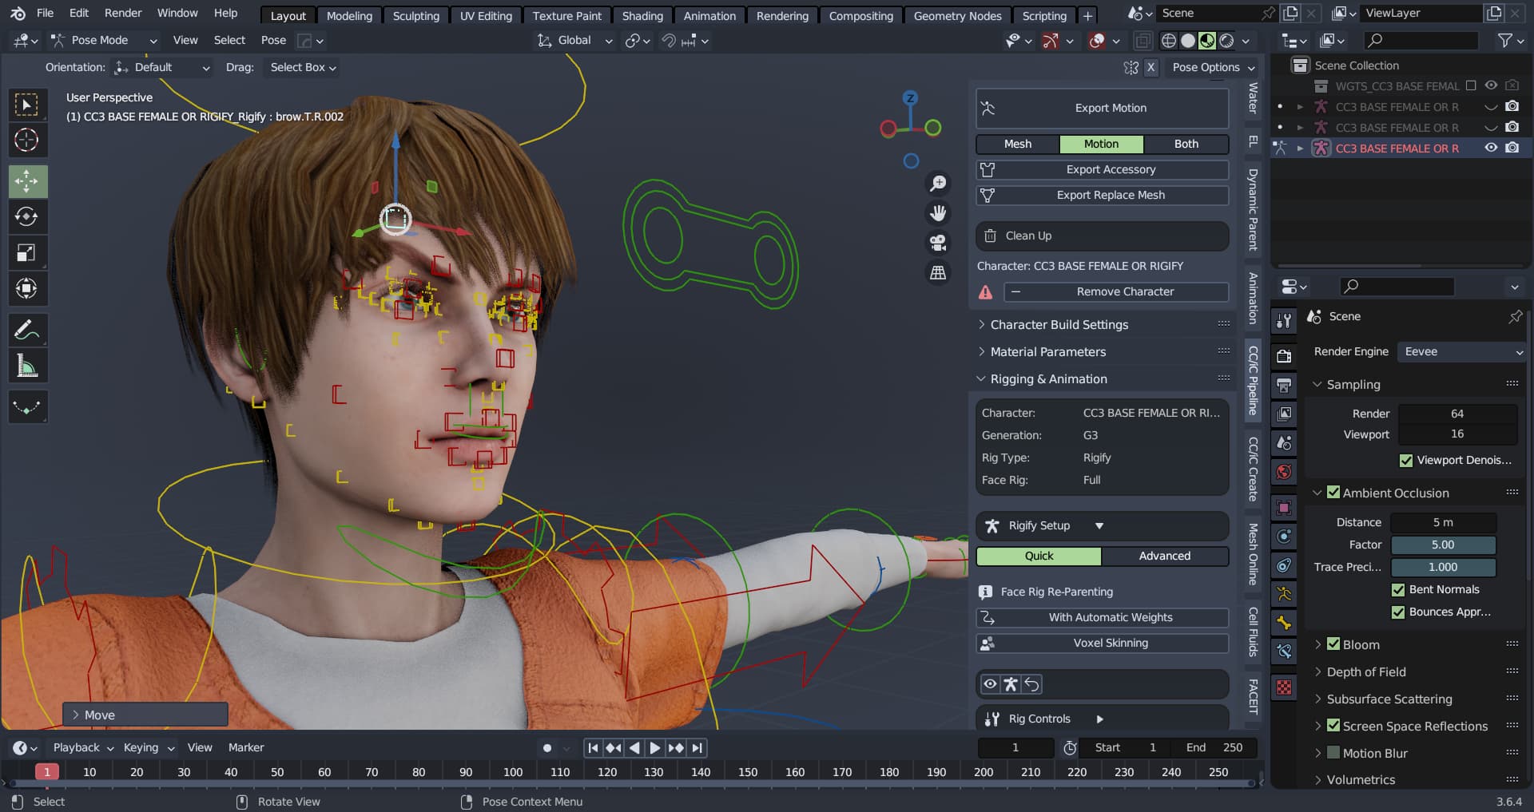This screenshot has width=1534, height=812.
Task: Toggle Bloom checkbox
Action: click(x=1333, y=644)
